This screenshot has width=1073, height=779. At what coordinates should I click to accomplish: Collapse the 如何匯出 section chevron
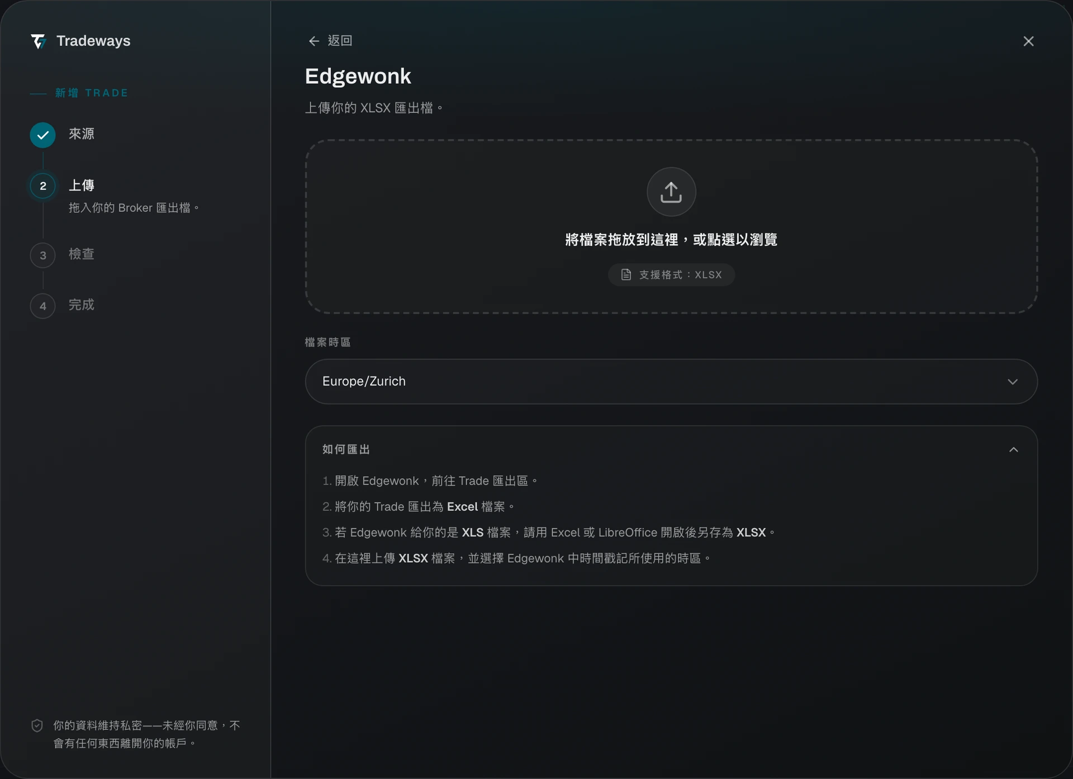click(1013, 449)
